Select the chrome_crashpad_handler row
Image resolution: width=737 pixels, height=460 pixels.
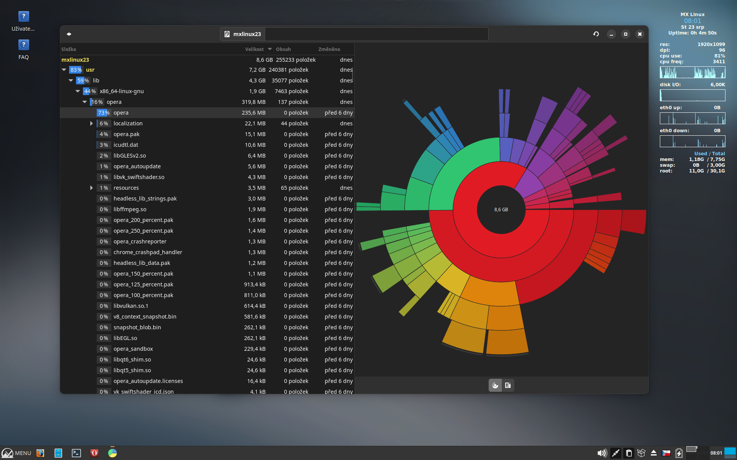207,252
